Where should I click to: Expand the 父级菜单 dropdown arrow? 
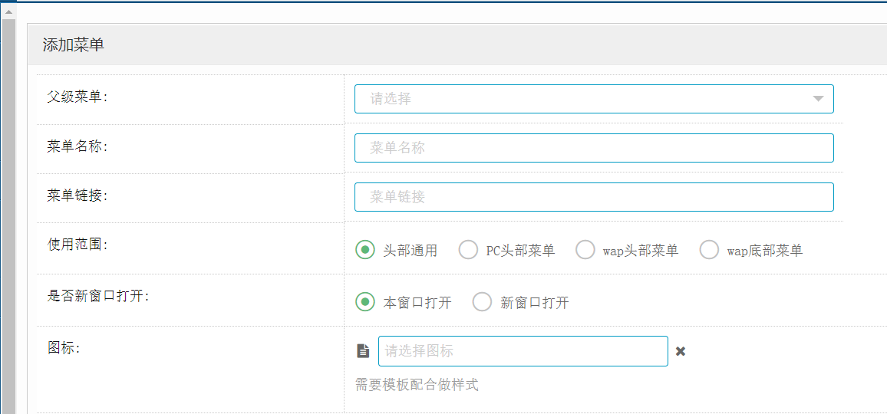817,99
